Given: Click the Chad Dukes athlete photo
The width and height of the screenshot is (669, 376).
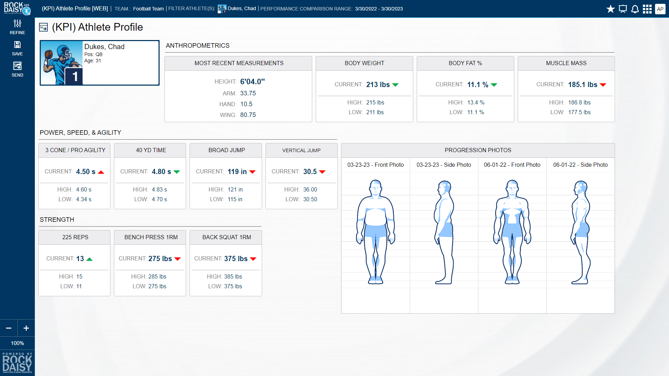Looking at the screenshot, I should pos(62,63).
